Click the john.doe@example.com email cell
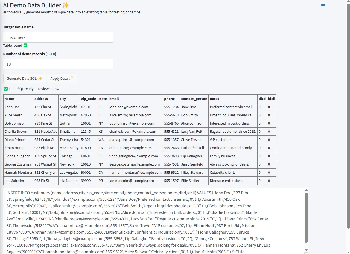350x254 pixels. (x=129, y=107)
